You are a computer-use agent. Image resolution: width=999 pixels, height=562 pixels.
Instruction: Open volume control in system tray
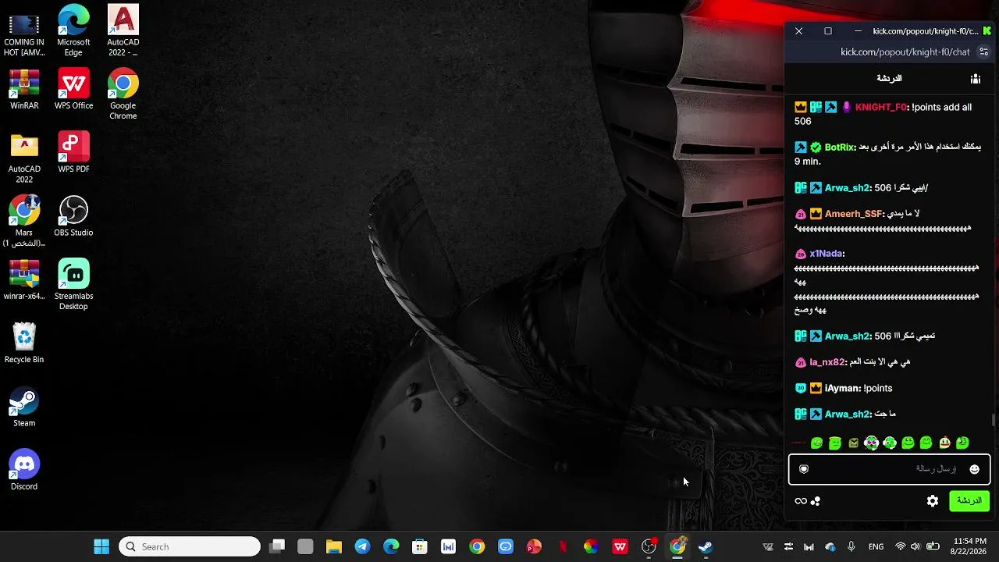tap(915, 546)
